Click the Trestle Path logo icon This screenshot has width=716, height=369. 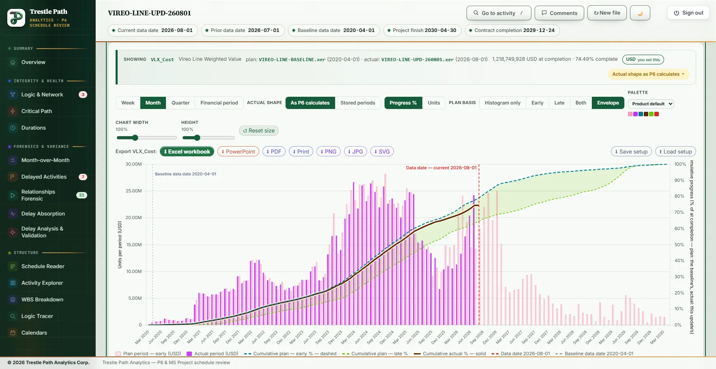16,18
